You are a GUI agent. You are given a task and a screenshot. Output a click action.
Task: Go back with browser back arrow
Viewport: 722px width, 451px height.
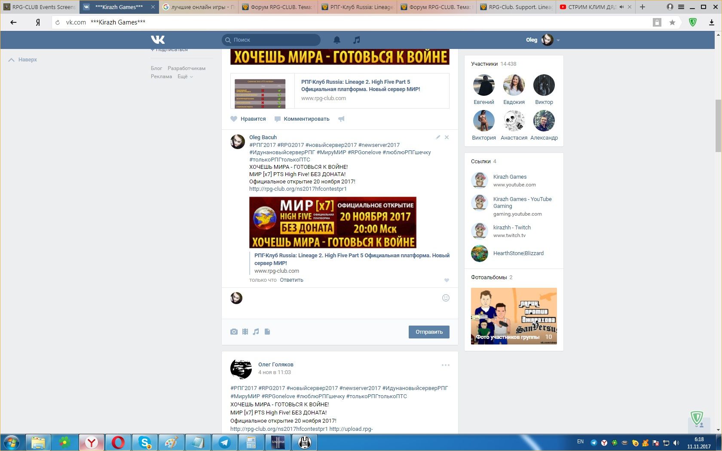(x=13, y=22)
